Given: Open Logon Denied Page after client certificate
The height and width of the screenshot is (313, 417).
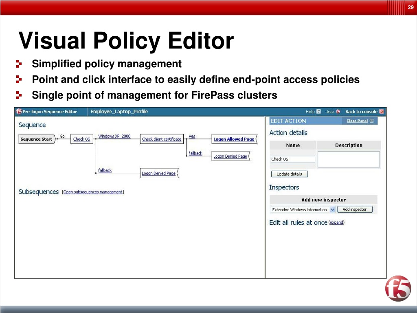Looking at the screenshot, I should click(230, 156).
